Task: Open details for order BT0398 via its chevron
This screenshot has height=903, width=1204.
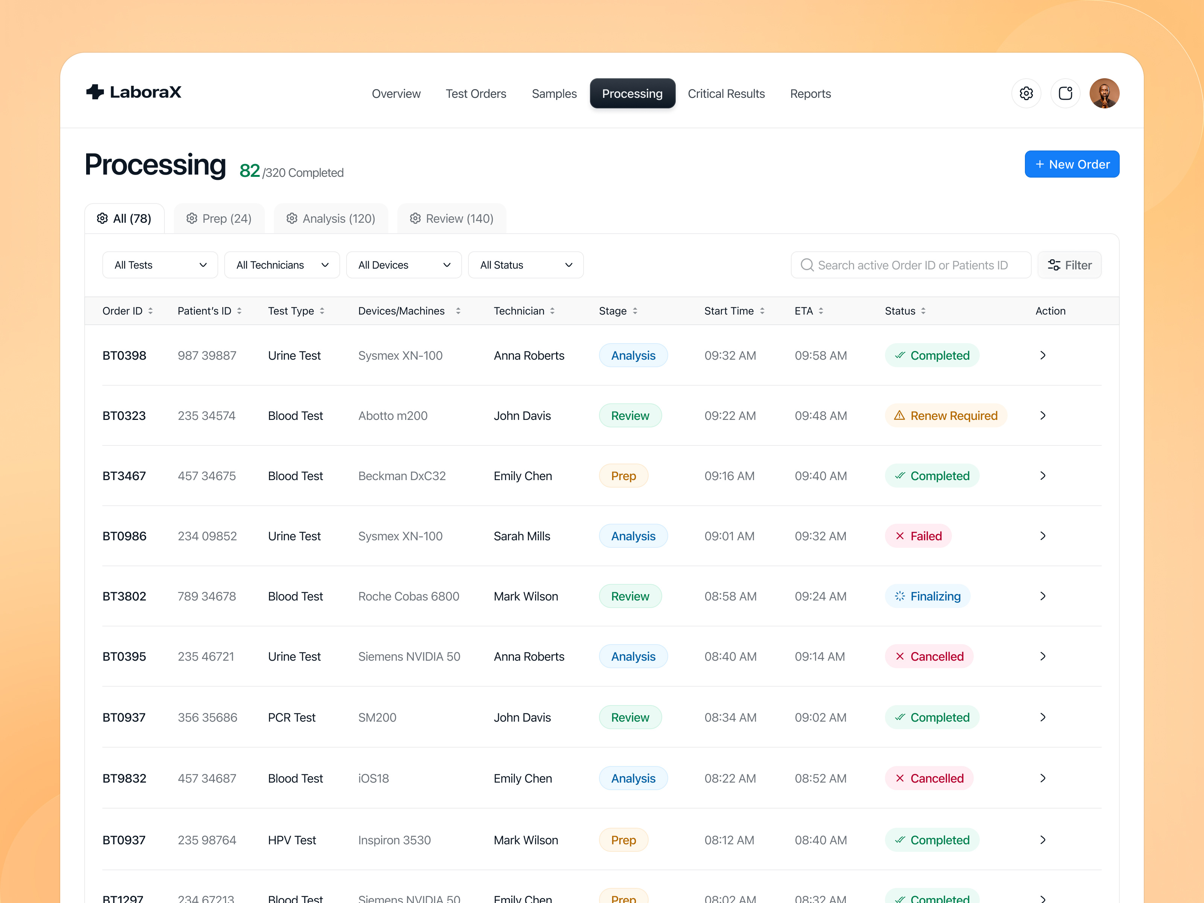Action: click(x=1043, y=356)
